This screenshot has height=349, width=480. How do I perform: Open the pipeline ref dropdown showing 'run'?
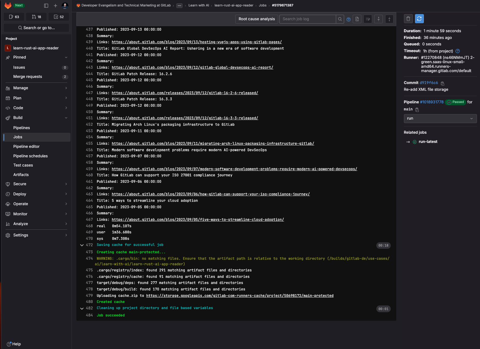(440, 118)
